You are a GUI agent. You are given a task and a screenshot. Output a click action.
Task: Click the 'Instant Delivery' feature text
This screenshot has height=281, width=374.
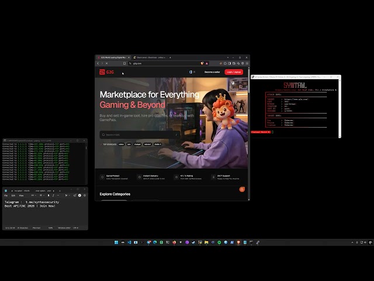click(x=151, y=176)
